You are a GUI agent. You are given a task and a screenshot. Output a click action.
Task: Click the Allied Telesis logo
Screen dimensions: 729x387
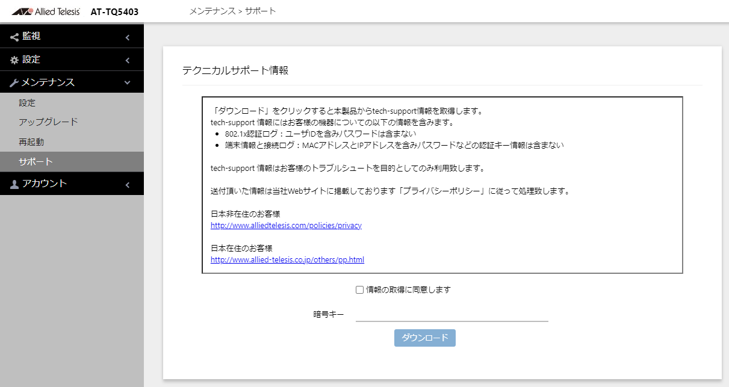click(46, 11)
